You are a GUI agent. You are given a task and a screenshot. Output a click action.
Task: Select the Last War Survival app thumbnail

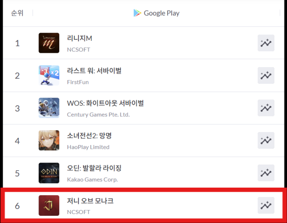(x=49, y=76)
